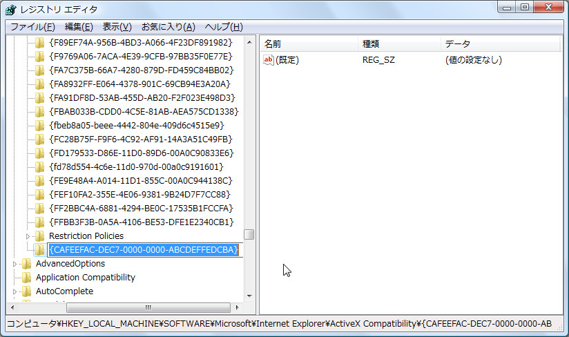Click folder icon of {FE9E48A4-A014-11D1-855C-00A0C944138C}
569x337 pixels.
point(39,181)
